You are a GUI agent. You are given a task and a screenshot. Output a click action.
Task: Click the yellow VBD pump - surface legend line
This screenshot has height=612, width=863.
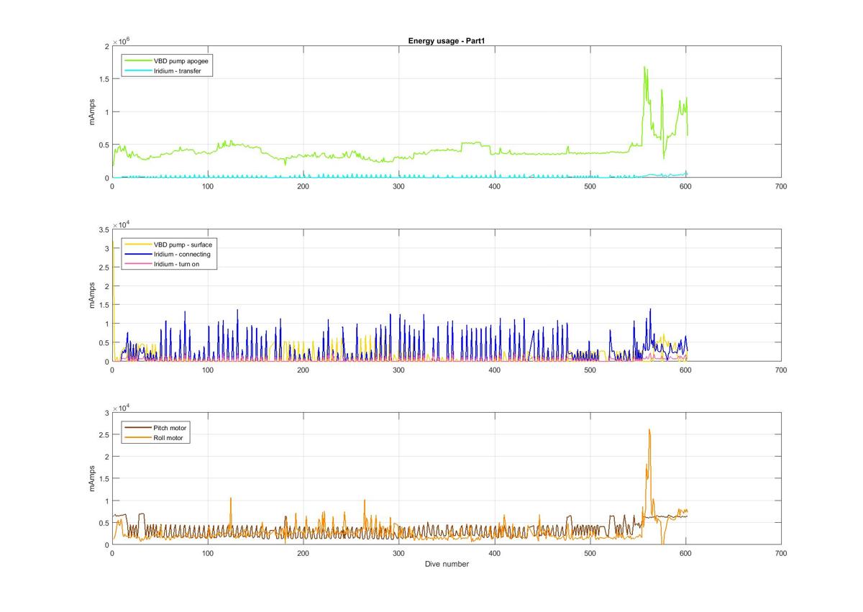pyautogui.click(x=137, y=245)
